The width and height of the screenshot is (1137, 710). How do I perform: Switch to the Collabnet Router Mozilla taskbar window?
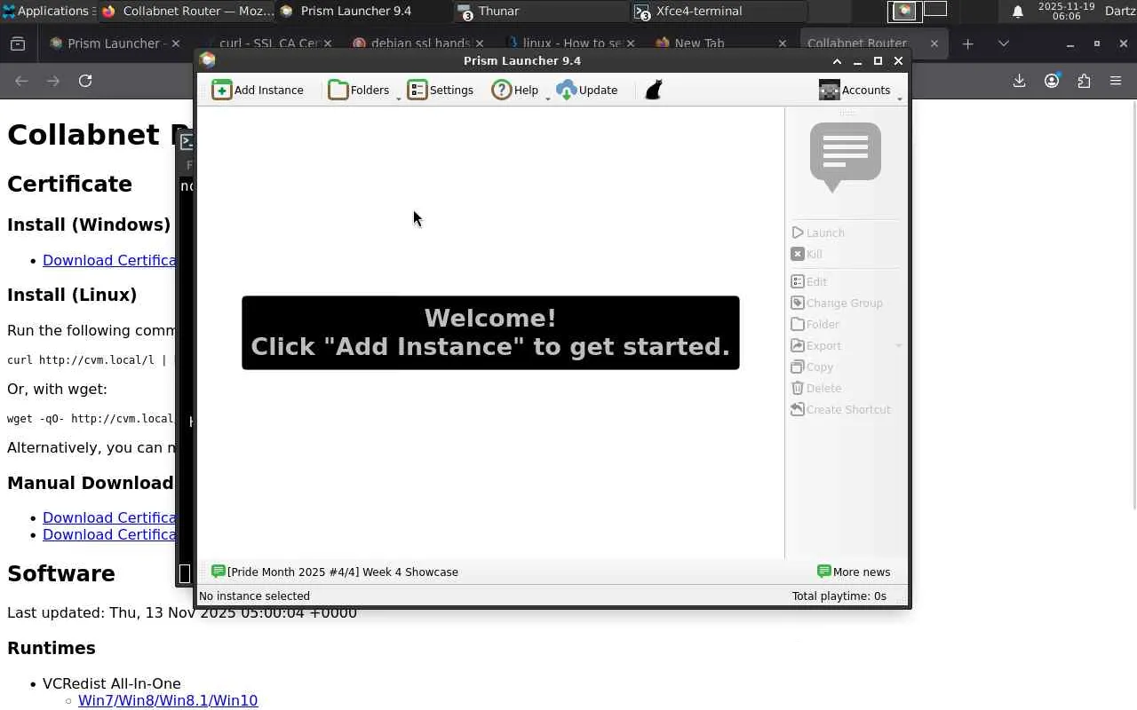click(187, 11)
